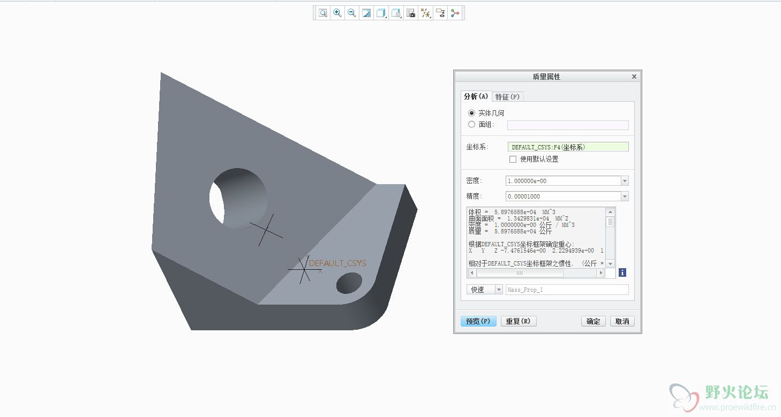Image resolution: width=781 pixels, height=417 pixels.
Task: Click the 质量 = 5.8976588e+04 公斤 line
Action: coord(510,231)
